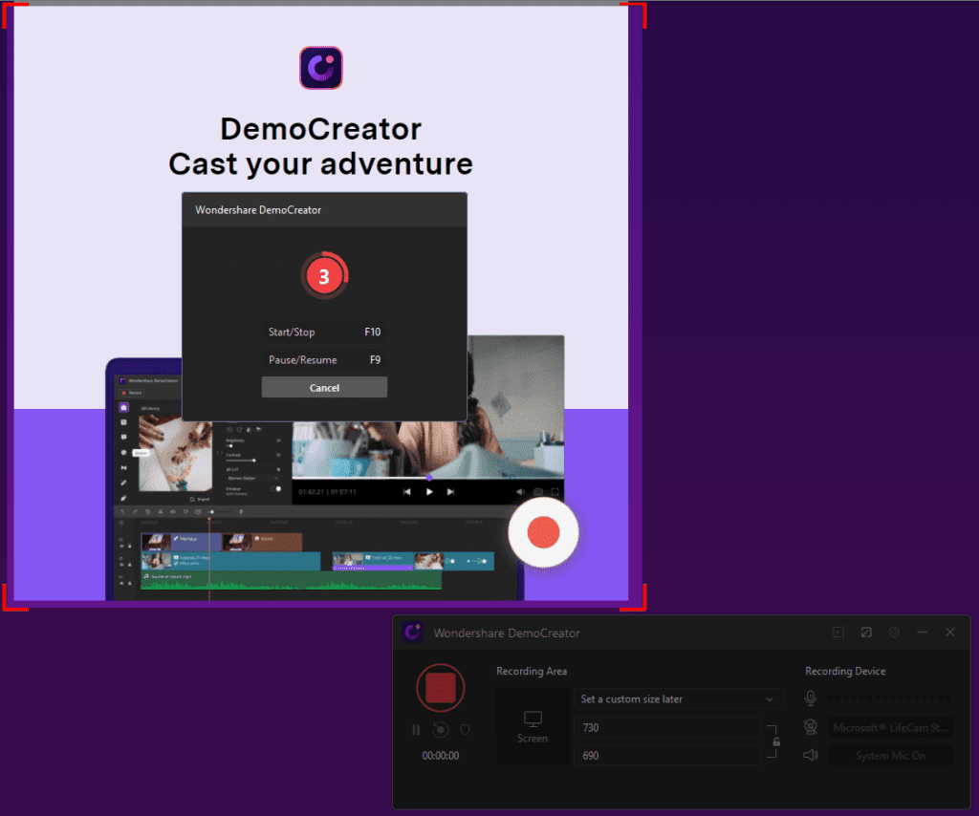Click the width field showing 730
The image size is (979, 816).
[666, 727]
